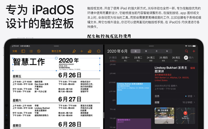Open the collaborate person icon in Pages

[90, 51]
